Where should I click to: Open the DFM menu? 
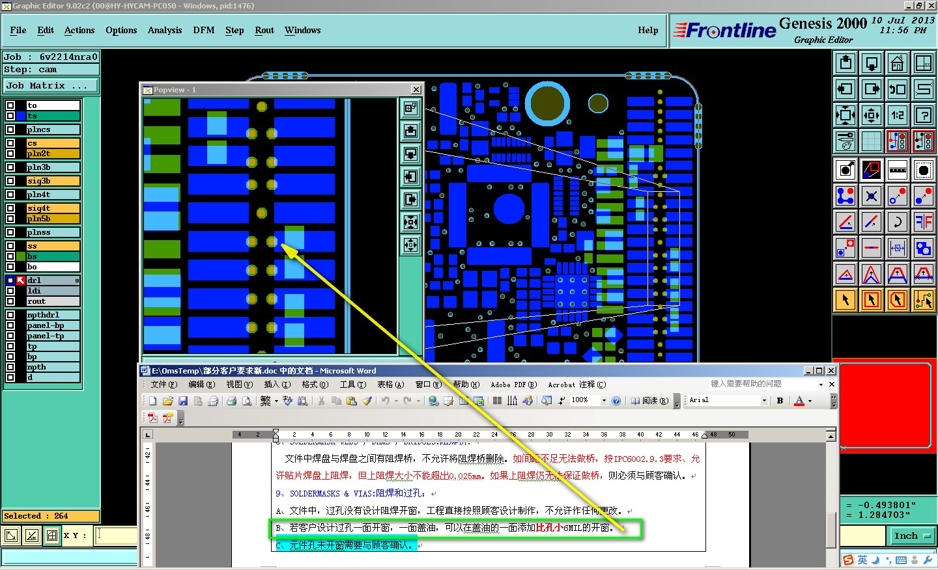pyautogui.click(x=204, y=31)
